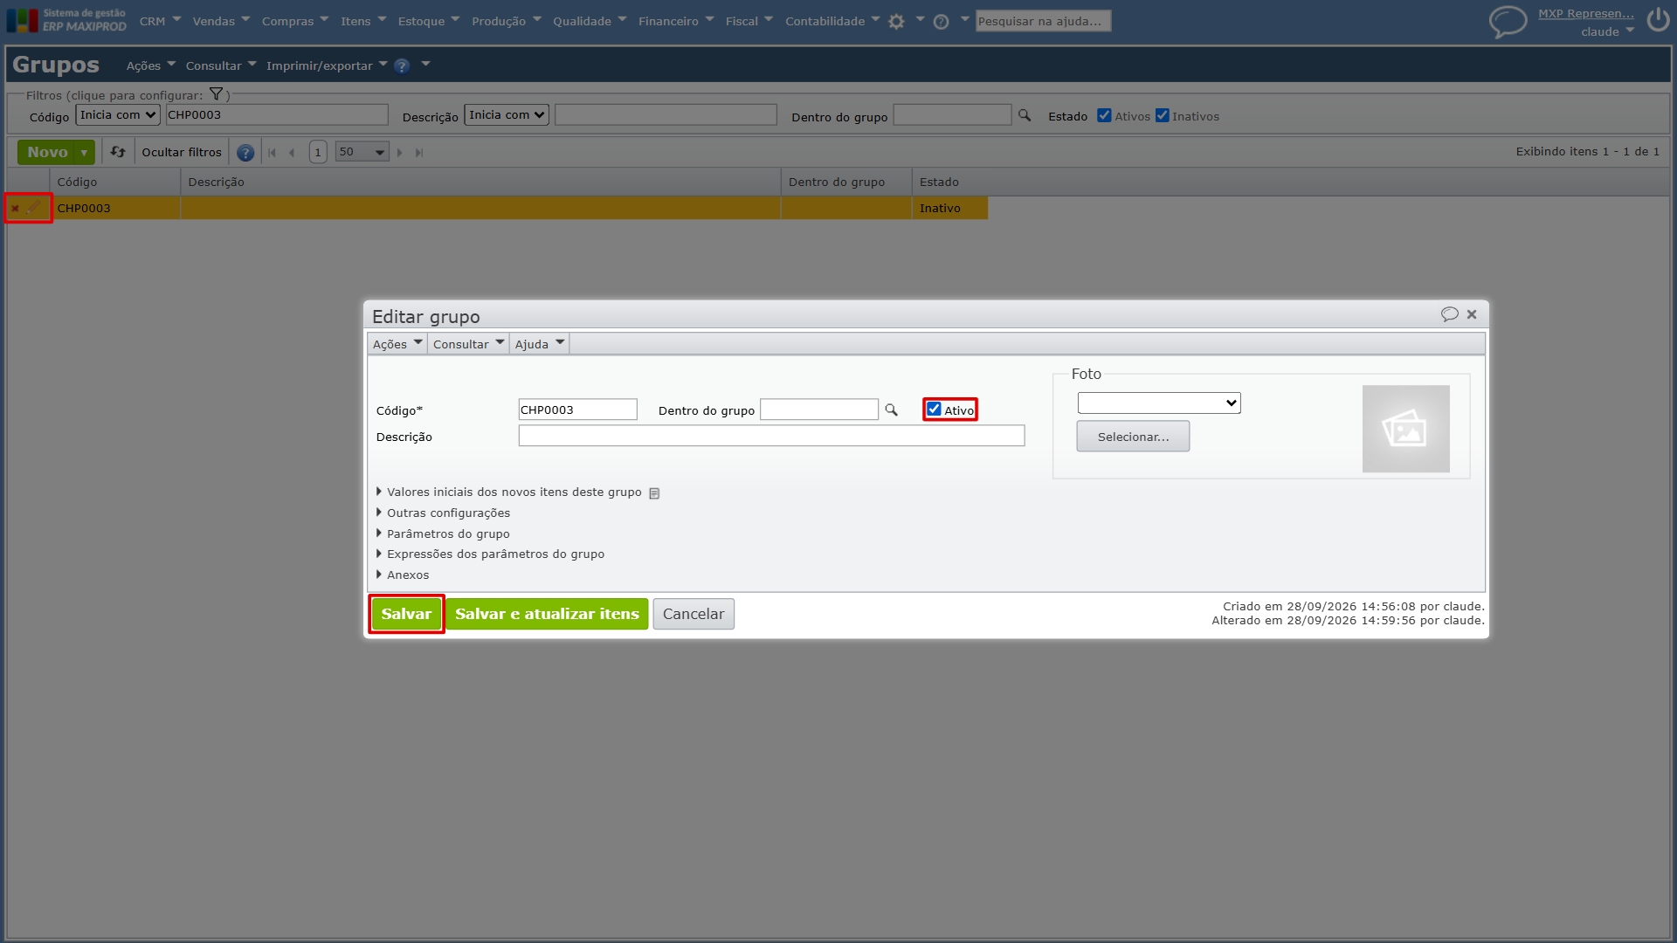Click the photo placeholder image
1677x943 pixels.
[x=1405, y=429]
